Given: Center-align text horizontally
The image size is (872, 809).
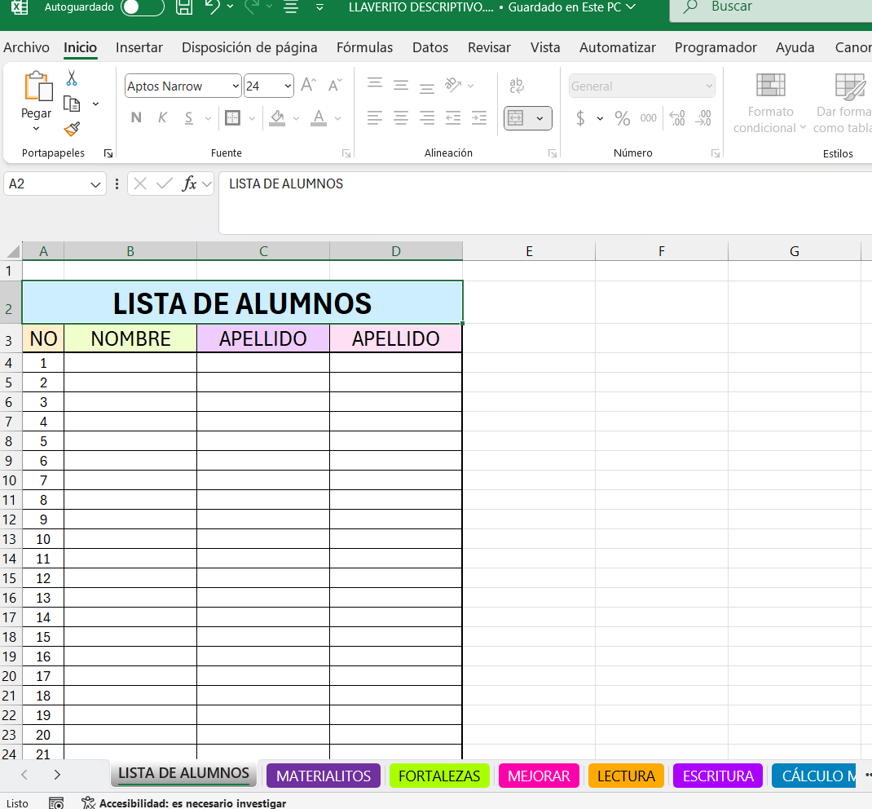Looking at the screenshot, I should pyautogui.click(x=400, y=119).
